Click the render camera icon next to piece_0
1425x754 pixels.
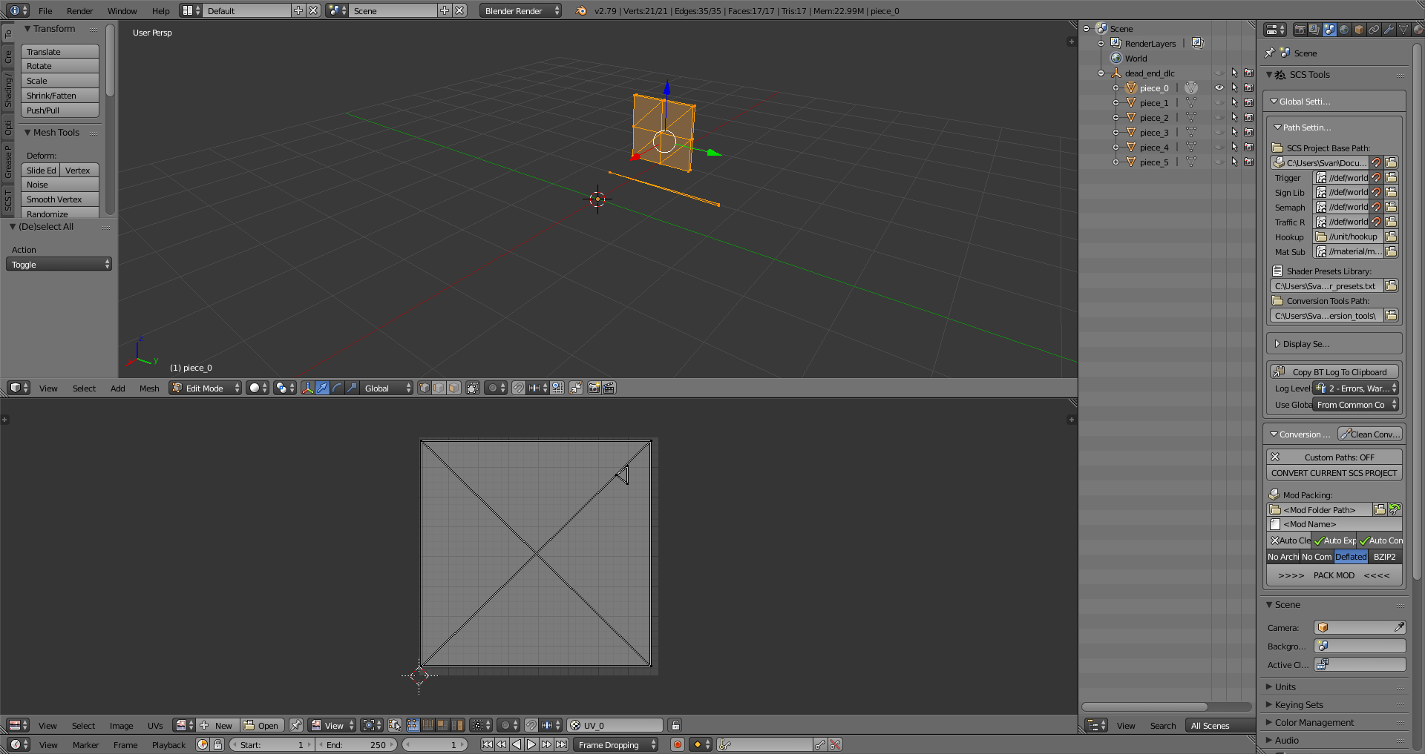(1248, 87)
